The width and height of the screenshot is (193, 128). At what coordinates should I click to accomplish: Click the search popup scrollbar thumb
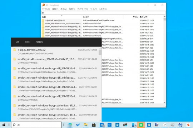[x=100, y=52]
